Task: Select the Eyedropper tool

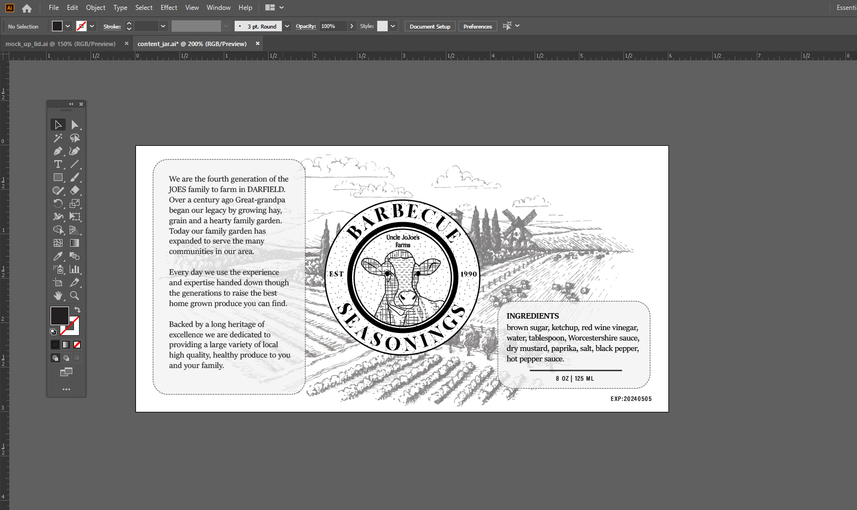Action: [x=58, y=256]
